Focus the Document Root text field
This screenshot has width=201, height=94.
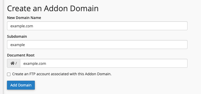104,63
